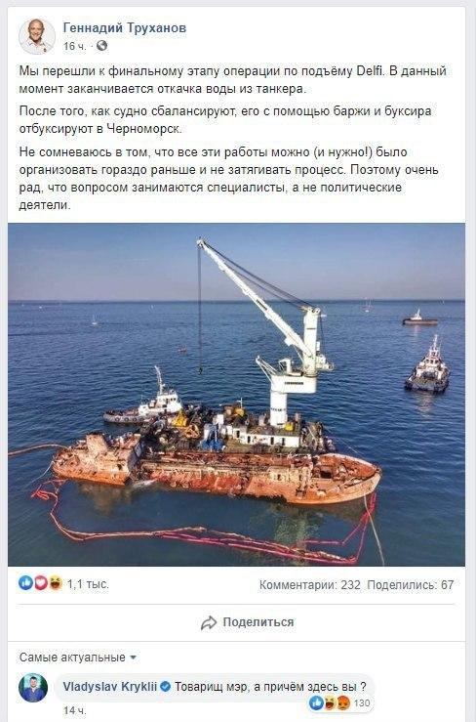
Task: Click the heart love reaction icon
Action: pyautogui.click(x=40, y=583)
